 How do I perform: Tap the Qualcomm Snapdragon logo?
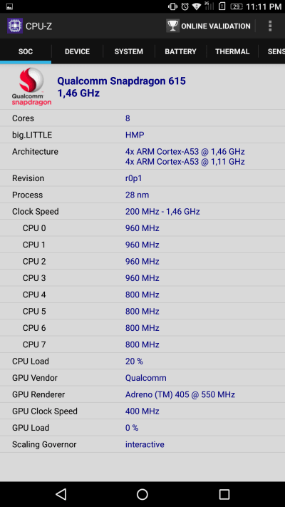pos(31,86)
